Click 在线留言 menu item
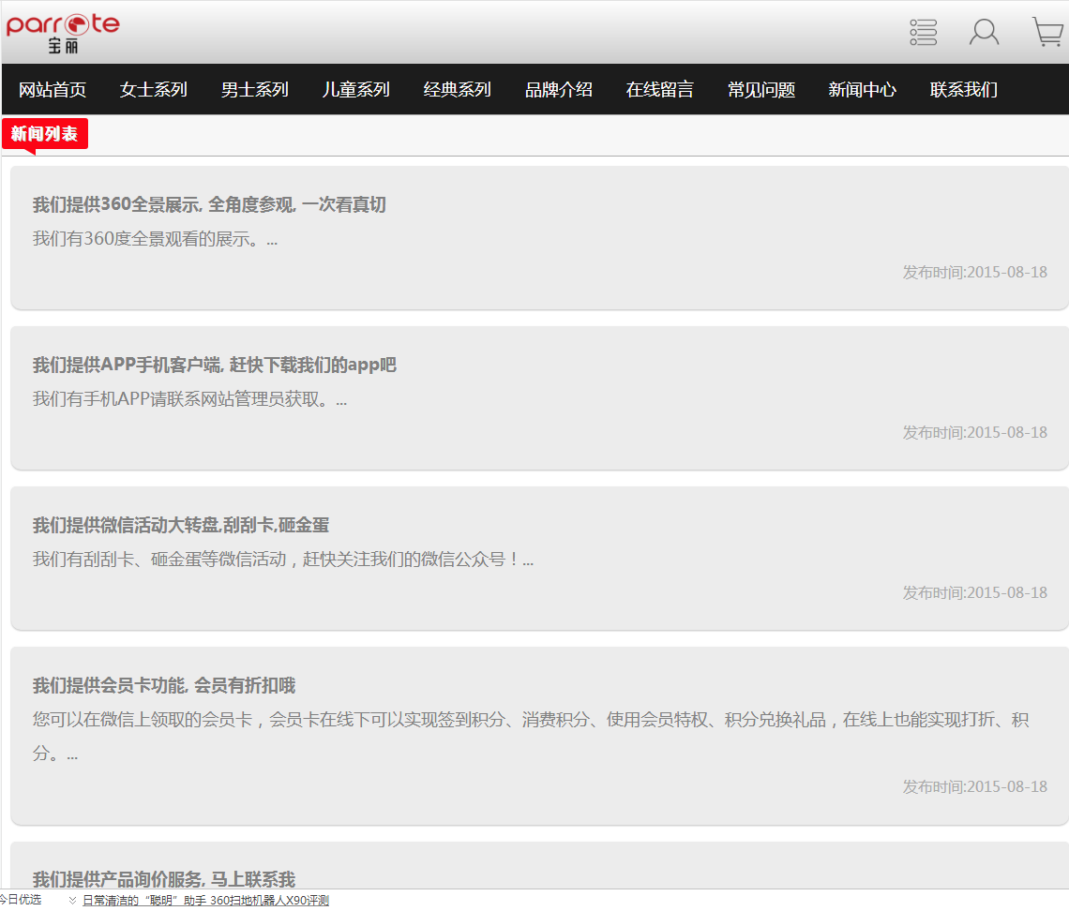This screenshot has width=1069, height=911. pos(660,90)
